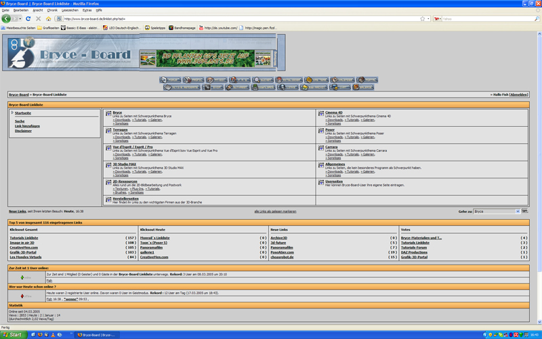Click the icon beside the Userseiten category

click(x=321, y=182)
